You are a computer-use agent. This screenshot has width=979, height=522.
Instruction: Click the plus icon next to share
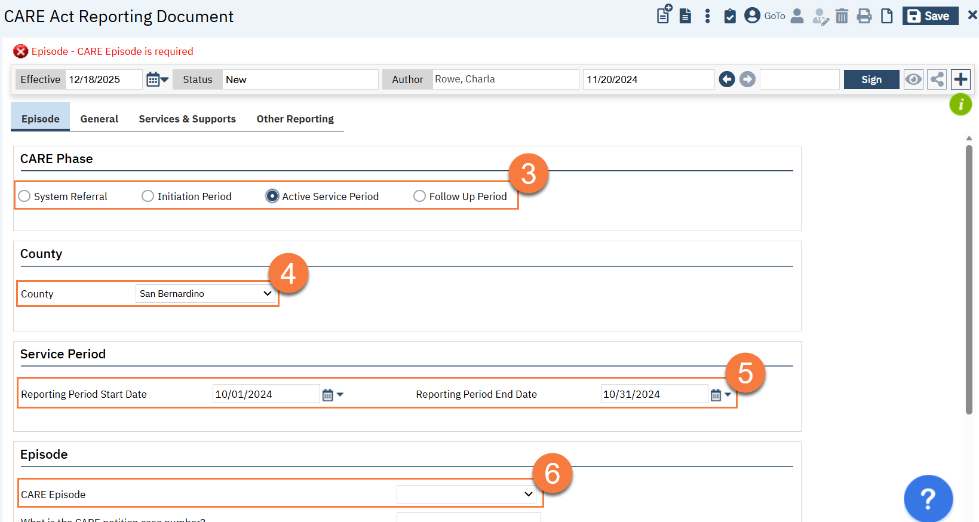[x=960, y=79]
